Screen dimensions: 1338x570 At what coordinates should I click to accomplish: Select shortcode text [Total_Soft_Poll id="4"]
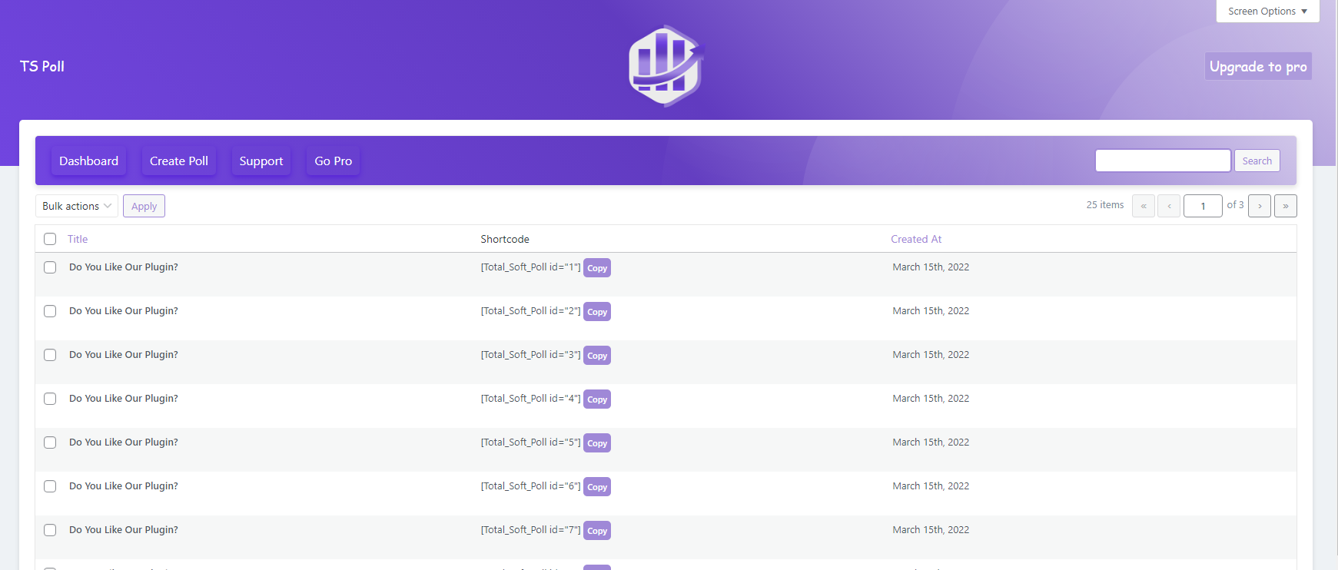[x=531, y=399]
